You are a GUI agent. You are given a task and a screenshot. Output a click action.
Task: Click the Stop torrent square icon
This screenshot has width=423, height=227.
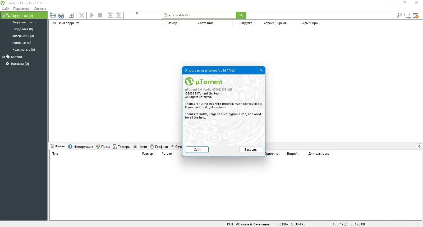pyautogui.click(x=100, y=15)
